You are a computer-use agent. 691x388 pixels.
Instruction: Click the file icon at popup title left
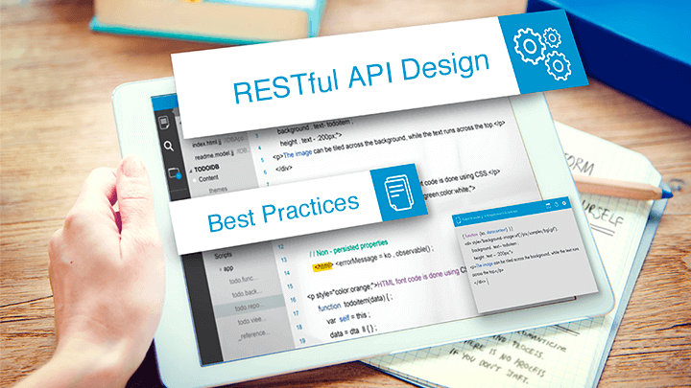tap(459, 220)
